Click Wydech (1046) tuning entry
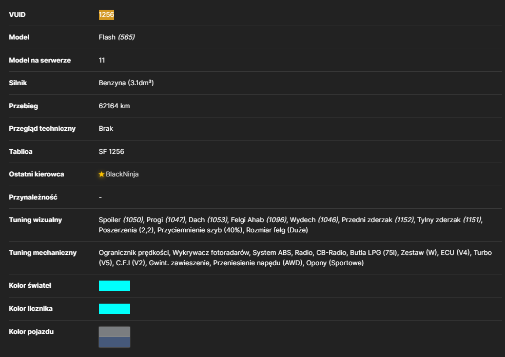Image resolution: width=505 pixels, height=357 pixels. coord(314,220)
